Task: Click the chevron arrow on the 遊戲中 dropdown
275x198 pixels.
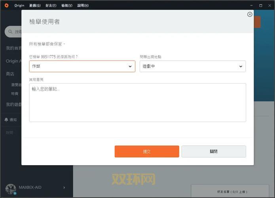Action: (241, 67)
